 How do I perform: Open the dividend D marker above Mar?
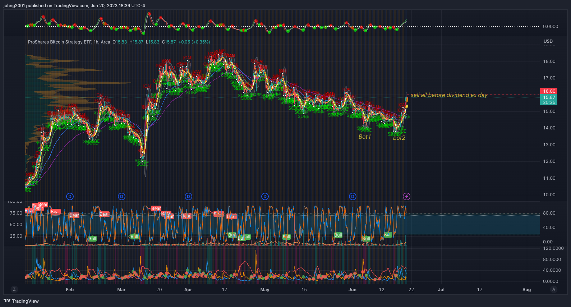[122, 196]
